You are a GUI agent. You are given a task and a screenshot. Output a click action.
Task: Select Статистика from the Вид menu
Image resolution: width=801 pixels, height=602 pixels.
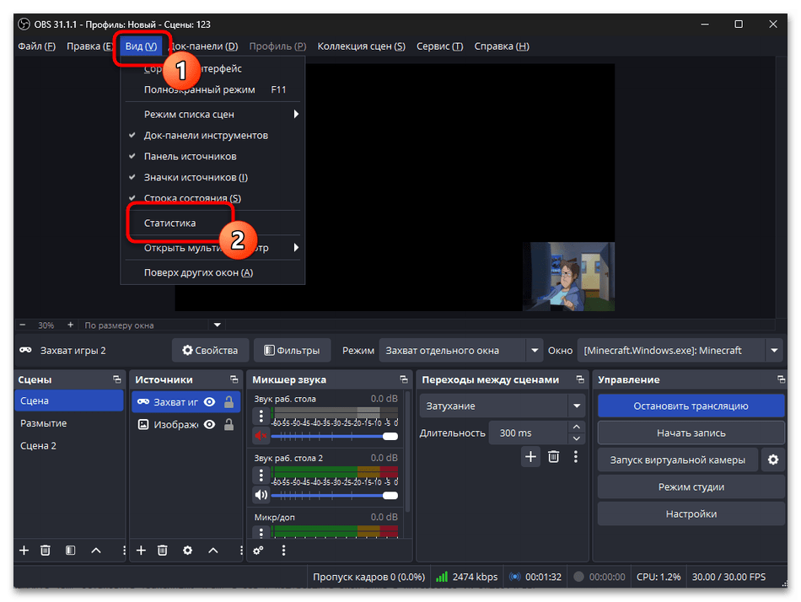[169, 223]
